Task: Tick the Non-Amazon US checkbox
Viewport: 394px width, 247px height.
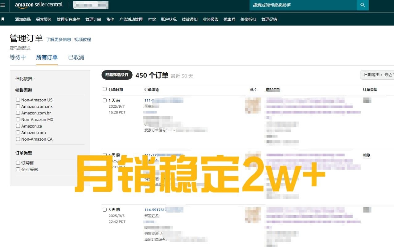Action: (x=18, y=100)
